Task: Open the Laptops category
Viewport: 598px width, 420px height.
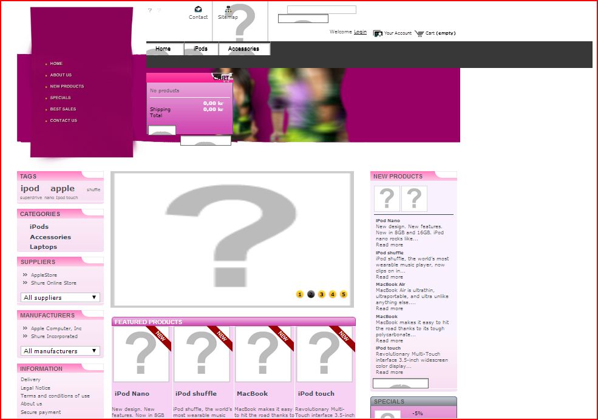Action: pyautogui.click(x=43, y=247)
